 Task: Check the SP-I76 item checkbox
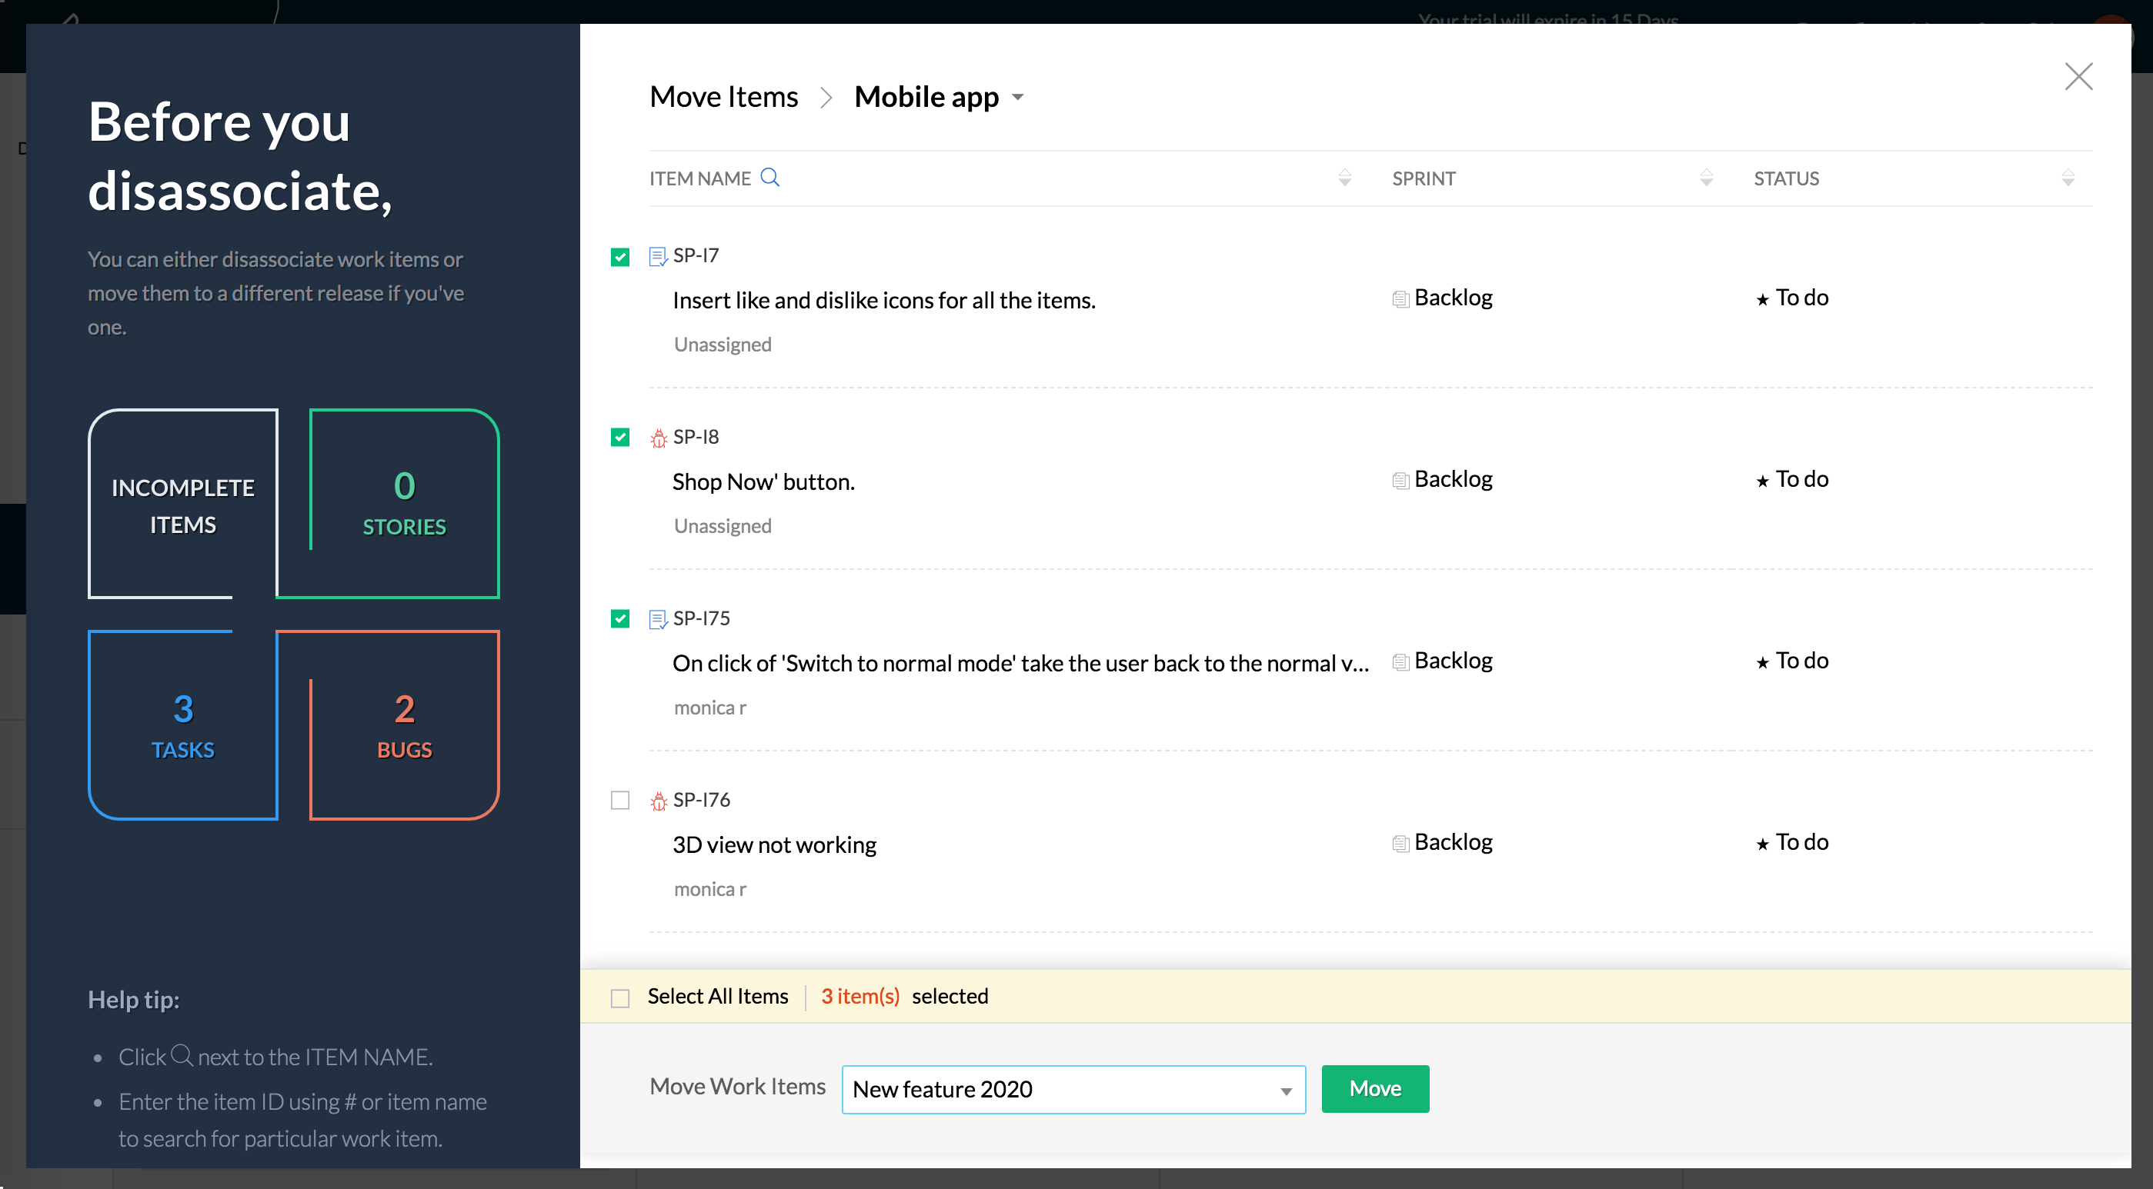619,801
